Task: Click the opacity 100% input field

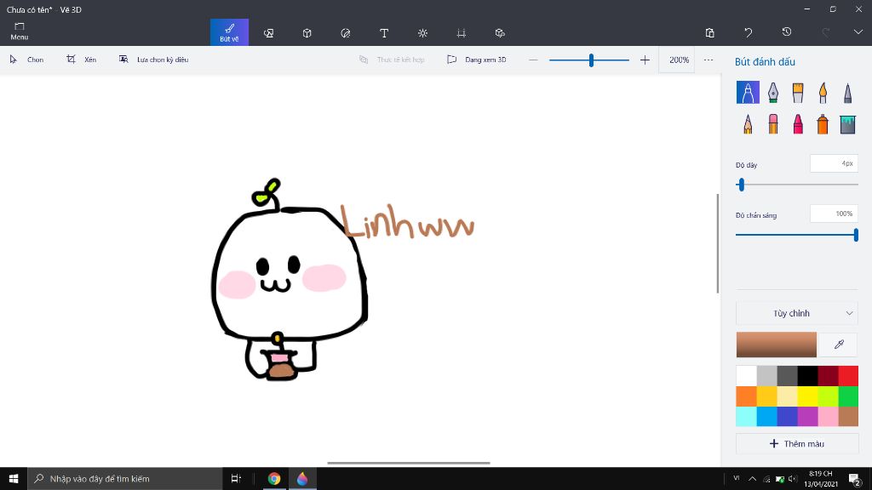Action: (834, 214)
